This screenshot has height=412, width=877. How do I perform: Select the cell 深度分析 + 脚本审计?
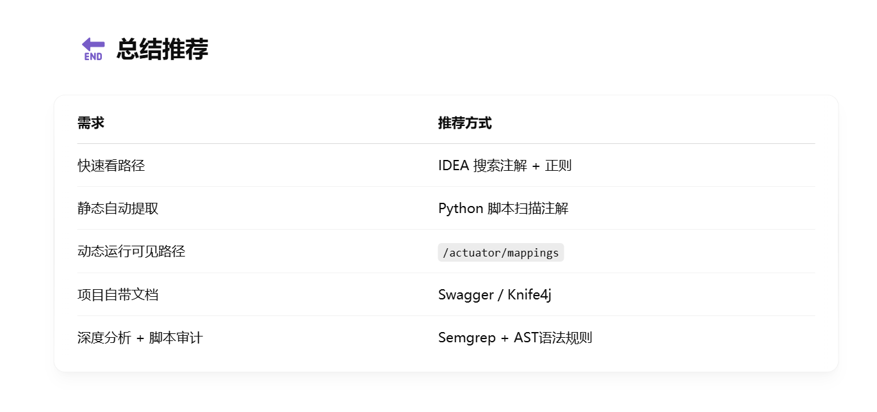point(140,338)
